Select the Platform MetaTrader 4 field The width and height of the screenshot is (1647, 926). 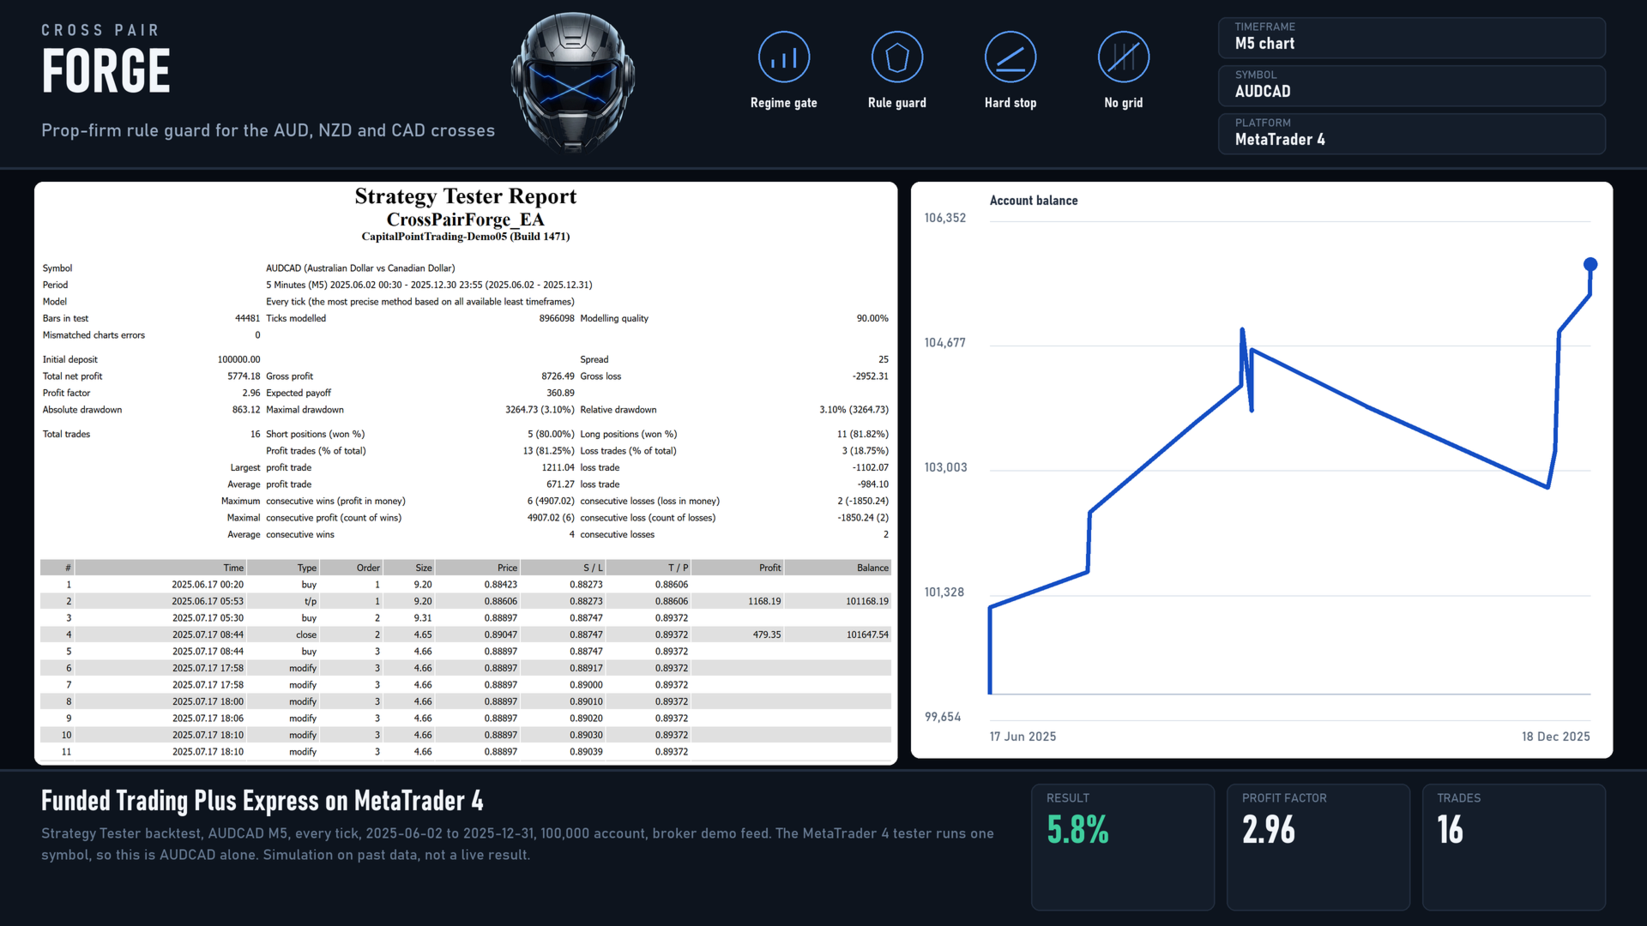pos(1411,134)
